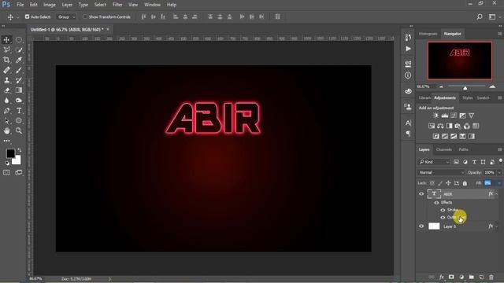This screenshot has width=504, height=283.
Task: Hide the Stroke effect
Action: pyautogui.click(x=443, y=210)
